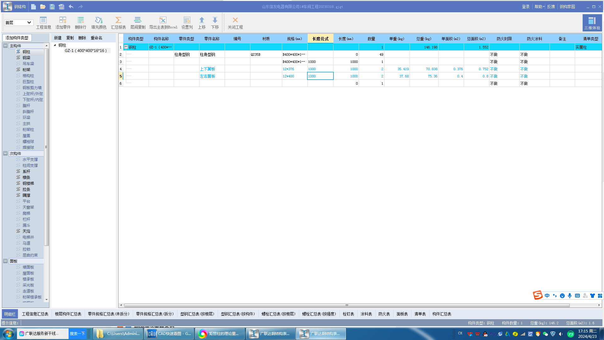Click the 长度公式 cell in row 5
The width and height of the screenshot is (604, 340).
pos(320,76)
